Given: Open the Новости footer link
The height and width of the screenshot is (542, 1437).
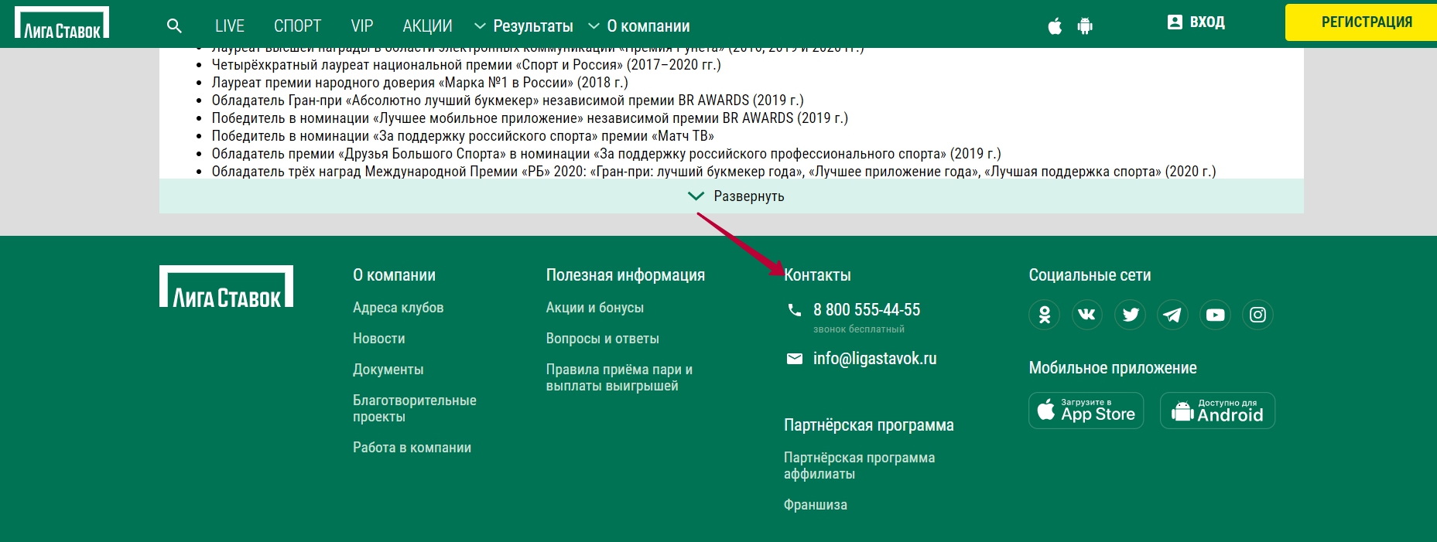Looking at the screenshot, I should pyautogui.click(x=379, y=339).
